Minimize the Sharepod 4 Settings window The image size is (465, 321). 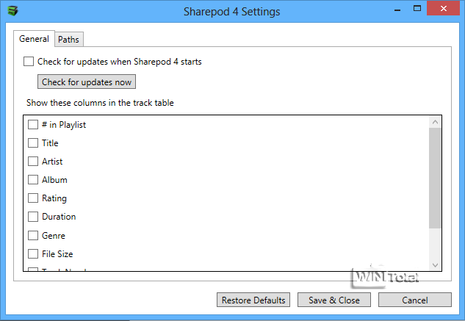(x=397, y=10)
